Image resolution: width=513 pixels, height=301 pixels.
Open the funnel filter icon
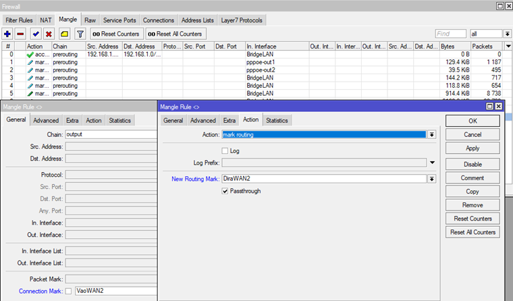pos(80,34)
